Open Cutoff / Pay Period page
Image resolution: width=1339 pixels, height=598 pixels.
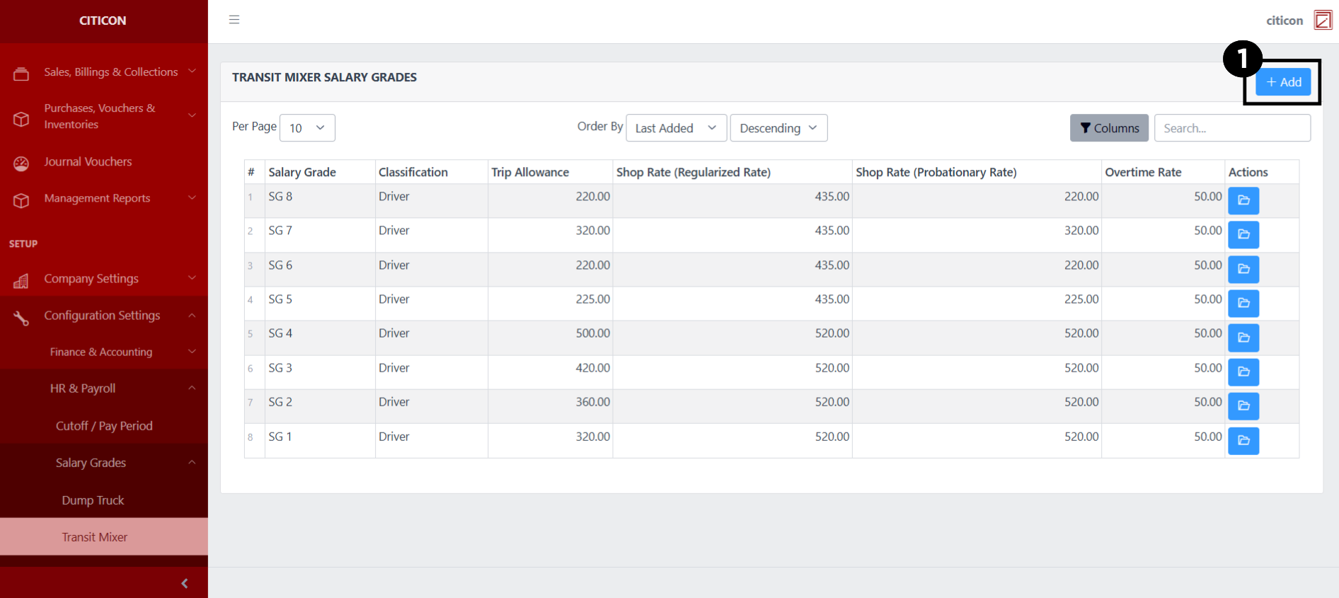104,426
